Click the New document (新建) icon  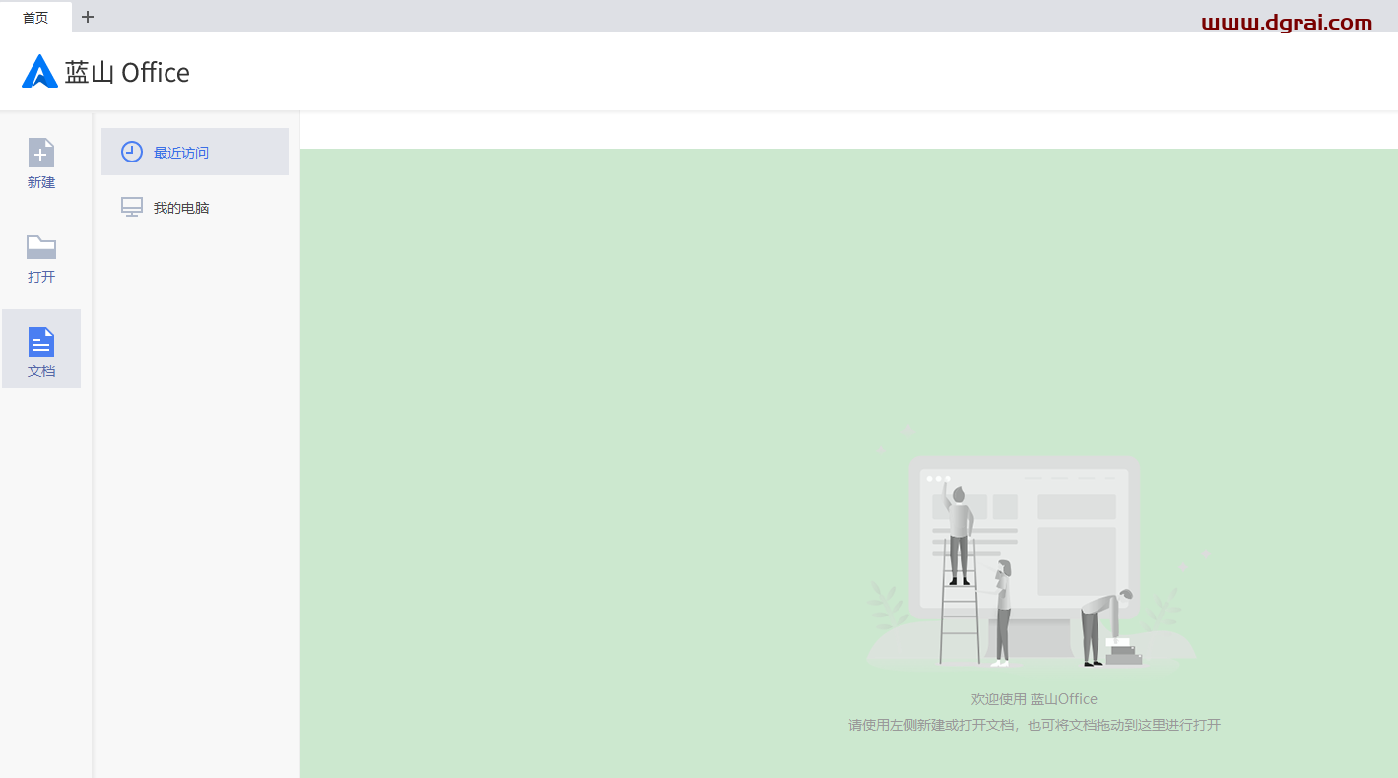(x=41, y=153)
